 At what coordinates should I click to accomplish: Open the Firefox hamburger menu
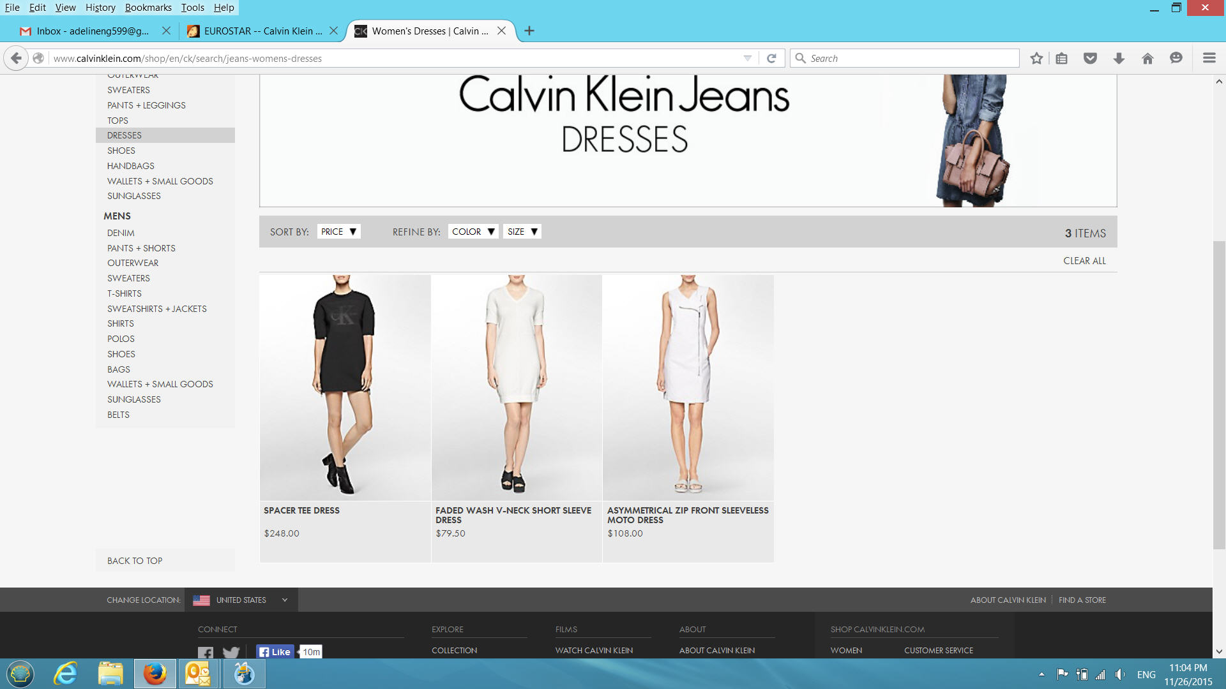1209,58
